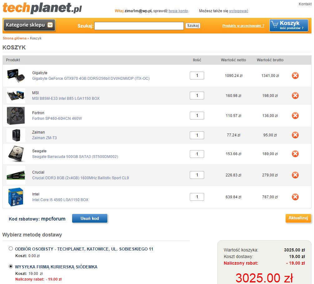Viewport: 314px width, 284px height.
Task: Click the Naliczony rabat summary label
Action: (241, 263)
